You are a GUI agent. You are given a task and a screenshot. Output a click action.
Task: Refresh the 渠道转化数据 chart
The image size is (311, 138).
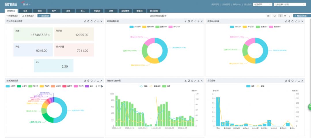pyautogui.click(x=292, y=21)
